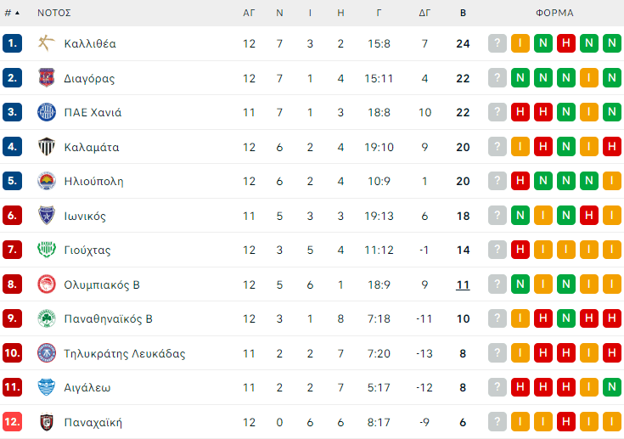Click the Ιωνικός star crest
The height and width of the screenshot is (439, 624).
(x=46, y=216)
